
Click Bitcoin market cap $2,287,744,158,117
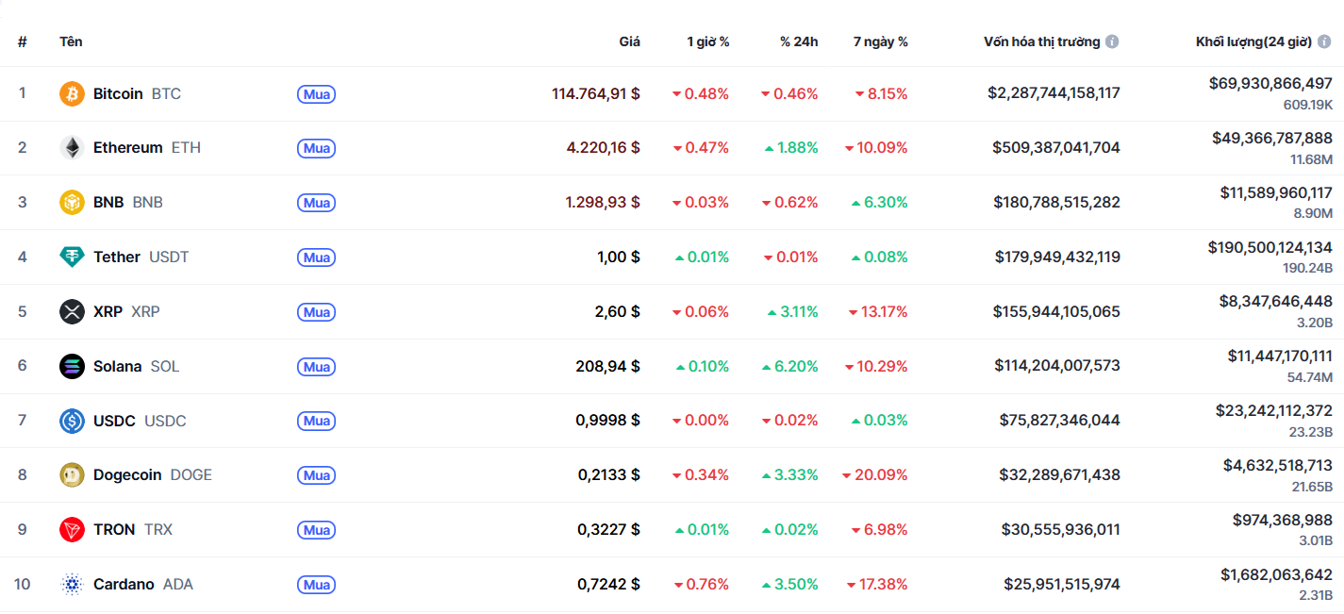(x=1054, y=93)
